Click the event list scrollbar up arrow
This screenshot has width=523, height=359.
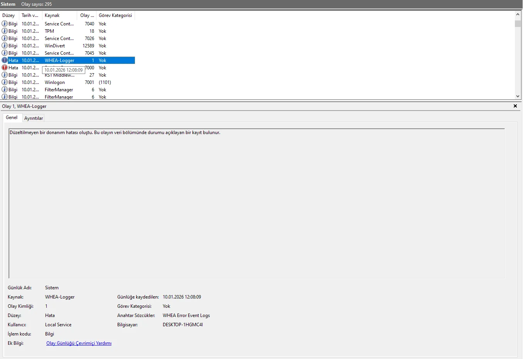[518, 14]
